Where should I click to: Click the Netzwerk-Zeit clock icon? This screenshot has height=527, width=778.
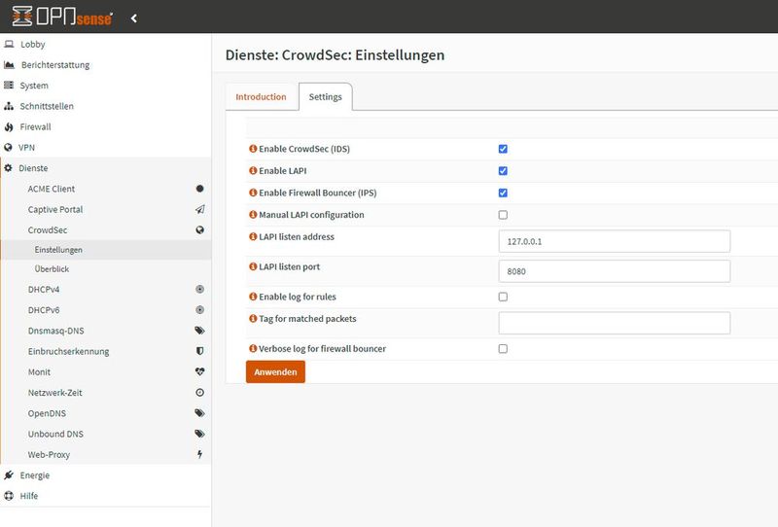pos(199,393)
